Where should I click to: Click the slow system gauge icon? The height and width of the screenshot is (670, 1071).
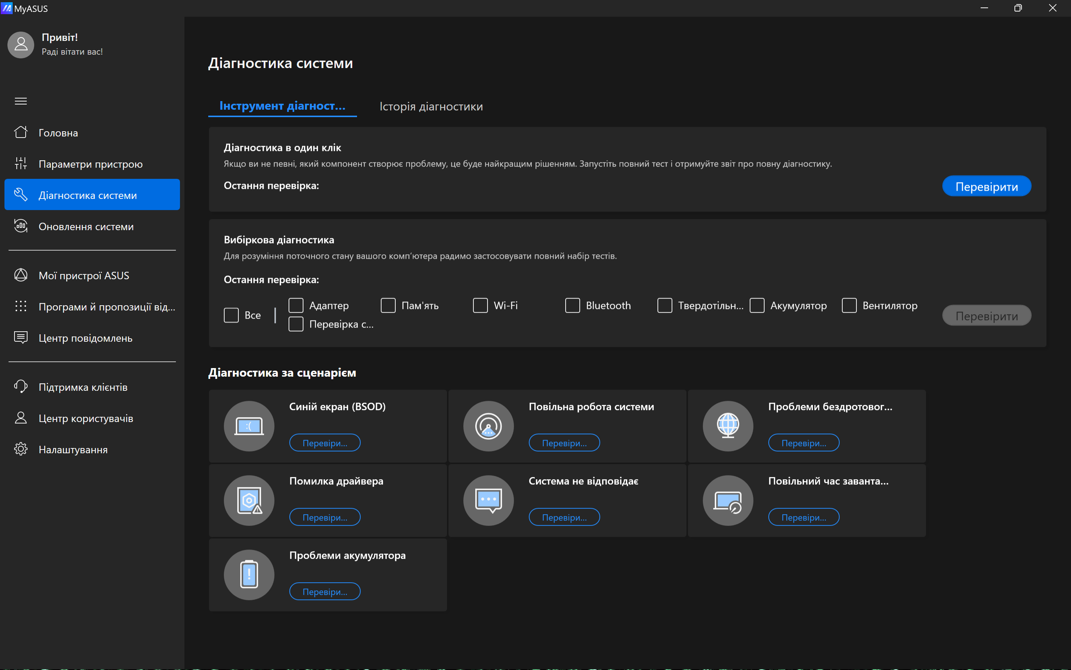tap(488, 426)
